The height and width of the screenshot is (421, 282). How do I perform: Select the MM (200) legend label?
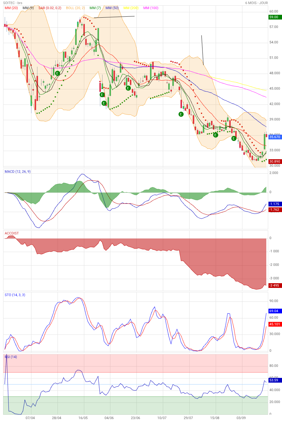(x=131, y=8)
